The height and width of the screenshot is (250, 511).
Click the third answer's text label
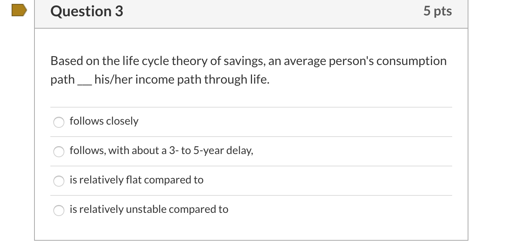[136, 180]
